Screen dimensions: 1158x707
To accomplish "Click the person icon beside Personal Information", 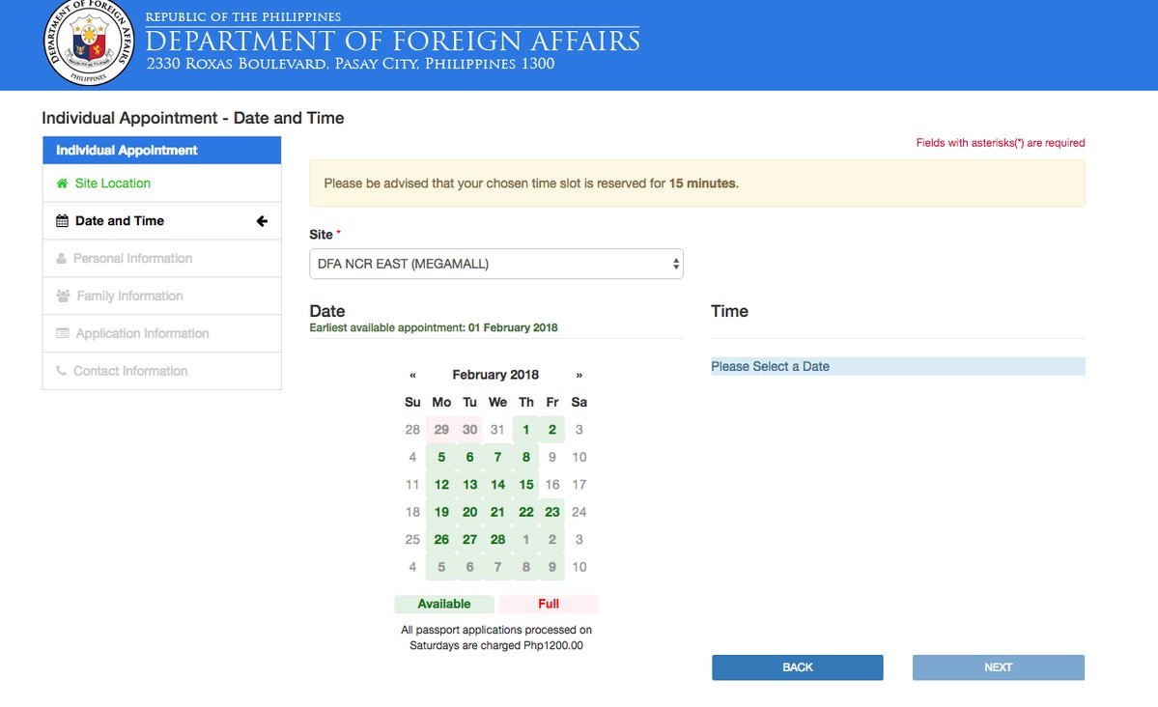I will 62,259.
